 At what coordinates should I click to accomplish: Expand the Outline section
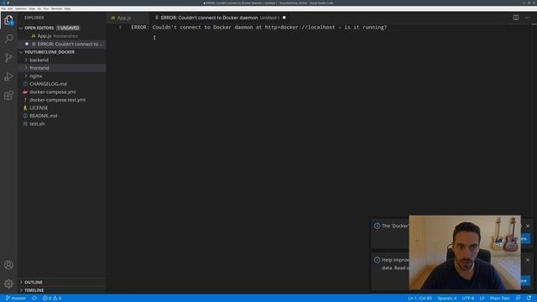click(x=61, y=282)
